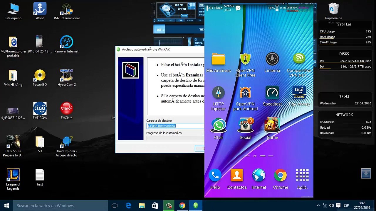Launch Dark Souls Prepare to Die shortcut

click(13, 146)
